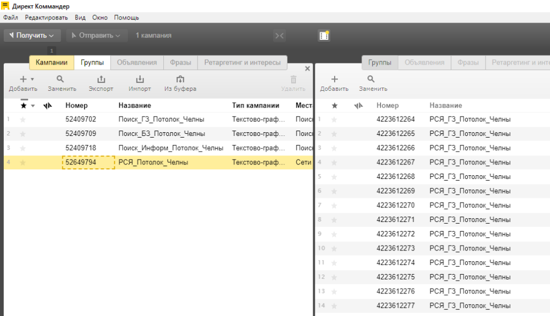
Task: Click the Директ Коммандер app icon
Action: (5, 6)
